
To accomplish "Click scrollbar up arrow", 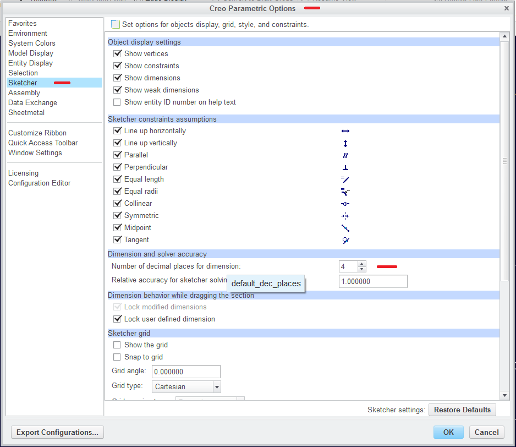I will (504, 36).
